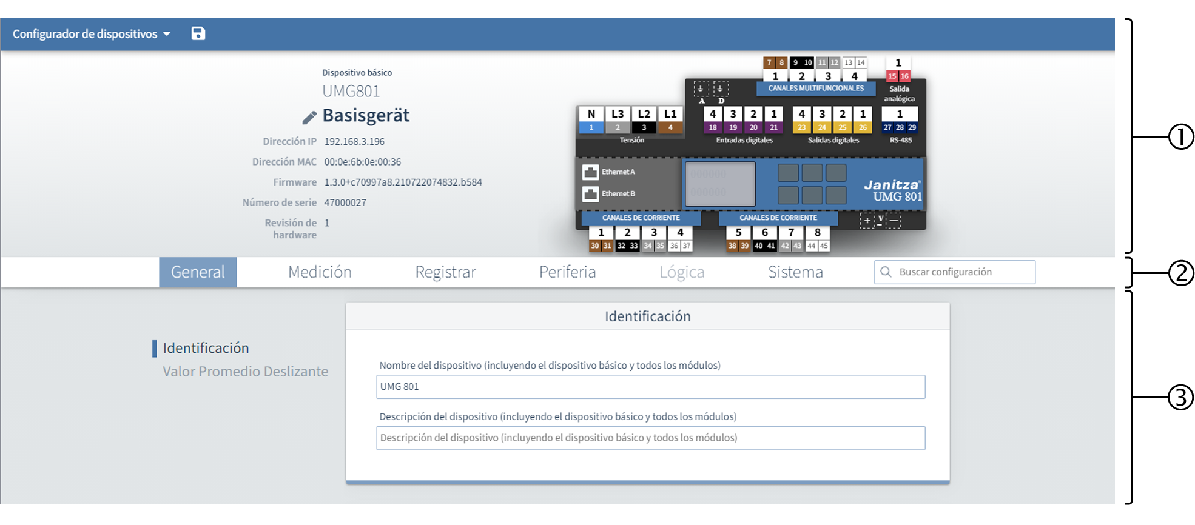Open the Sistema tab
Image resolution: width=1195 pixels, height=525 pixels.
click(795, 272)
